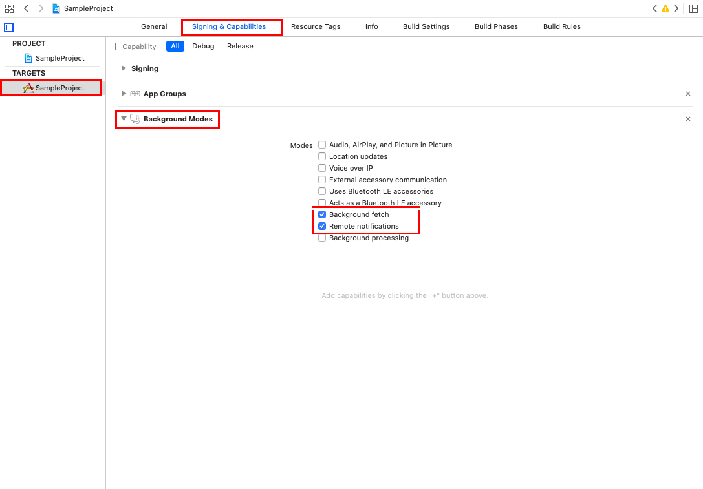Select SampleProject under PROJECT
The image size is (703, 489).
click(55, 58)
